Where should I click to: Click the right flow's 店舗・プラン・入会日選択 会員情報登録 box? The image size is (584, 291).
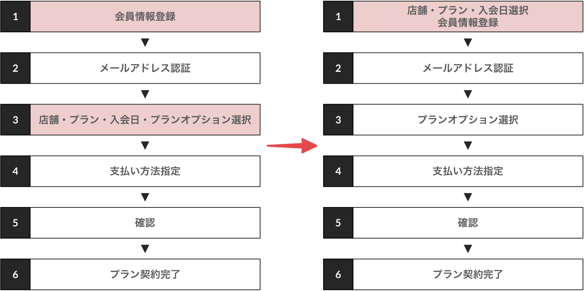click(x=468, y=17)
